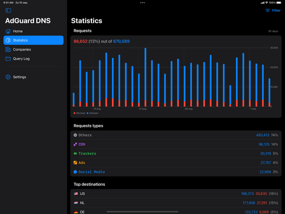Select the US destination row
The image size is (285, 214).
[176, 194]
